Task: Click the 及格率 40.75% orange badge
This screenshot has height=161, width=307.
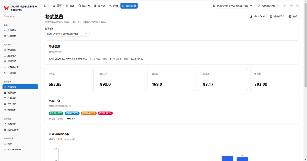Action: pyautogui.click(x=89, y=113)
